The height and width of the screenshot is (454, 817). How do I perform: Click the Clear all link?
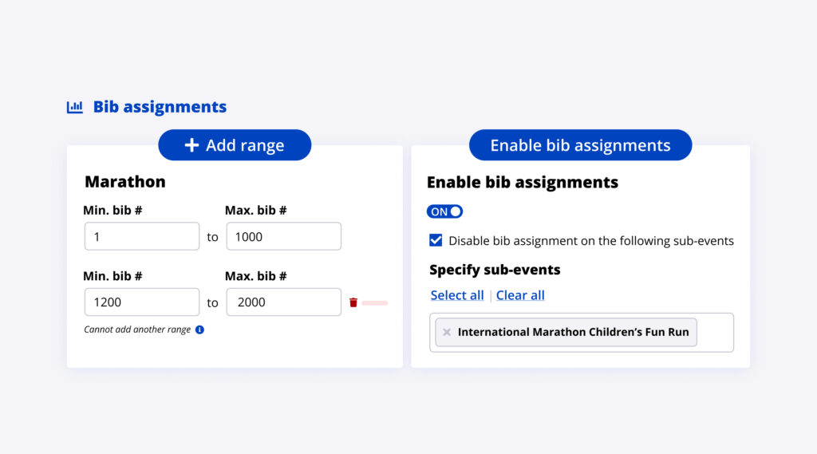(520, 295)
